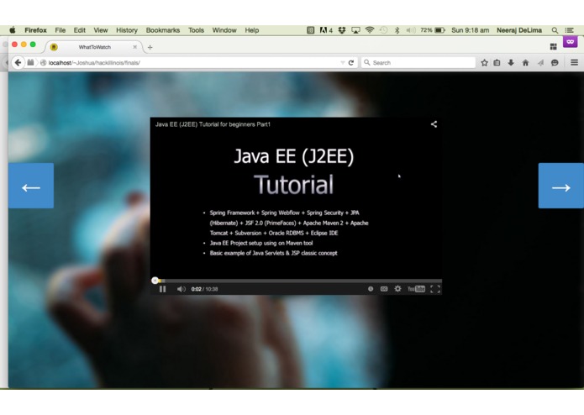Seek using the video progress bar
Image resolution: width=584 pixels, height=415 pixels.
tap(296, 281)
